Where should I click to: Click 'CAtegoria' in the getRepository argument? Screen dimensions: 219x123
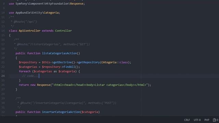coord(109,62)
